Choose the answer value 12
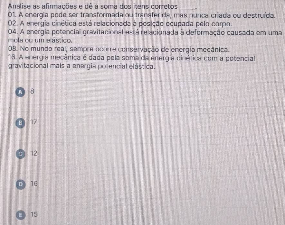285x225 pixels. point(34,153)
